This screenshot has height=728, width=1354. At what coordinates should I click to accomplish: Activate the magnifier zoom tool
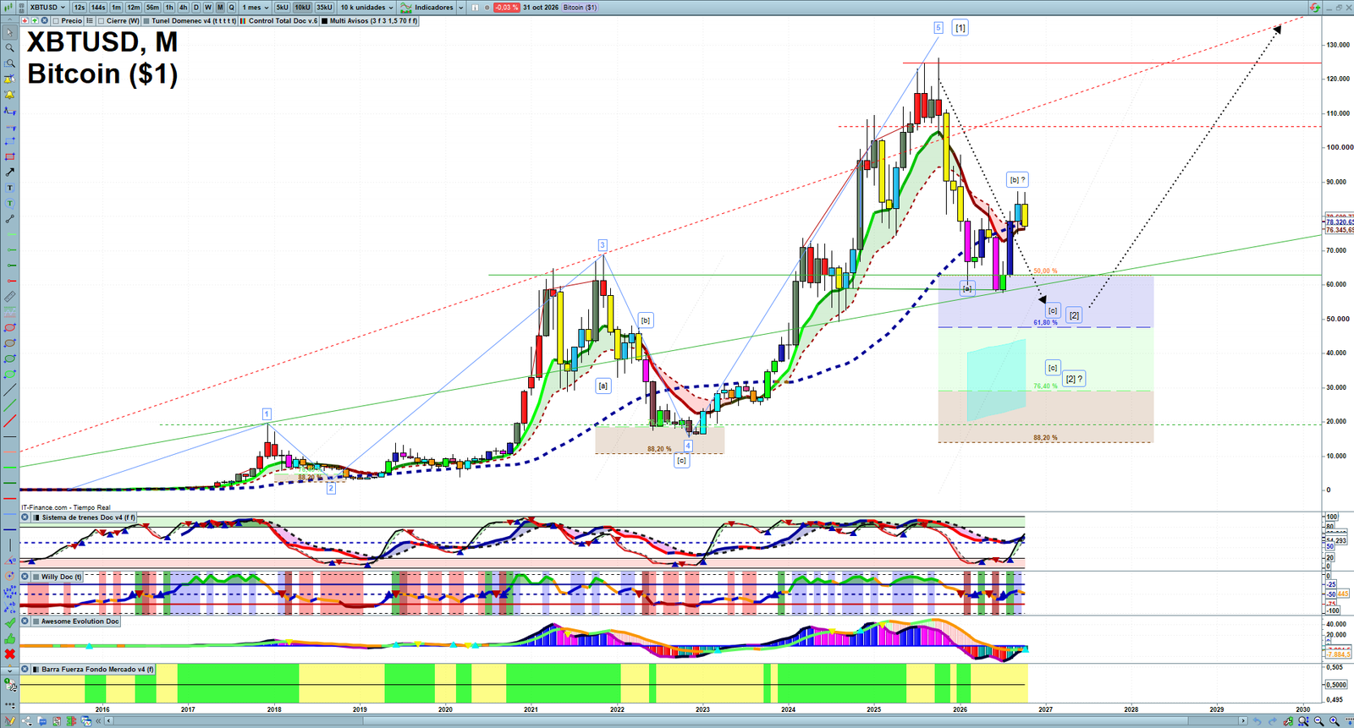coord(9,47)
